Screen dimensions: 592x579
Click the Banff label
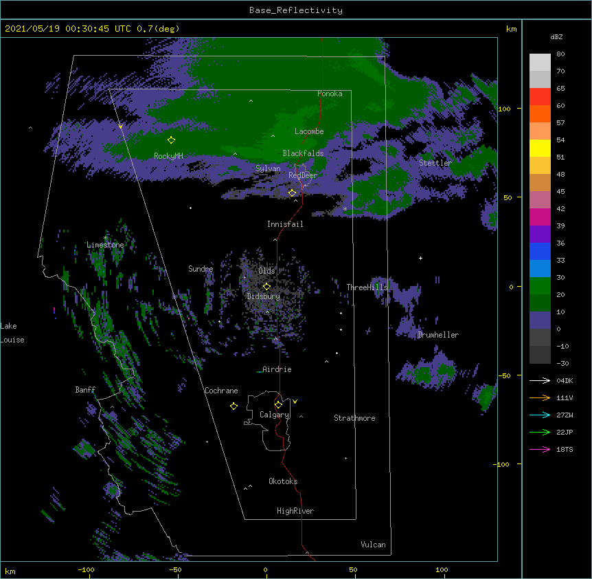[x=85, y=390]
